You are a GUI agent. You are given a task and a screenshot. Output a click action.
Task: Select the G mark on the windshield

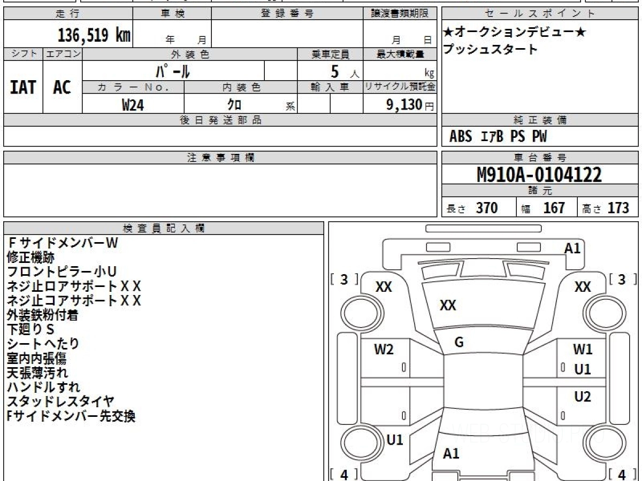(458, 343)
